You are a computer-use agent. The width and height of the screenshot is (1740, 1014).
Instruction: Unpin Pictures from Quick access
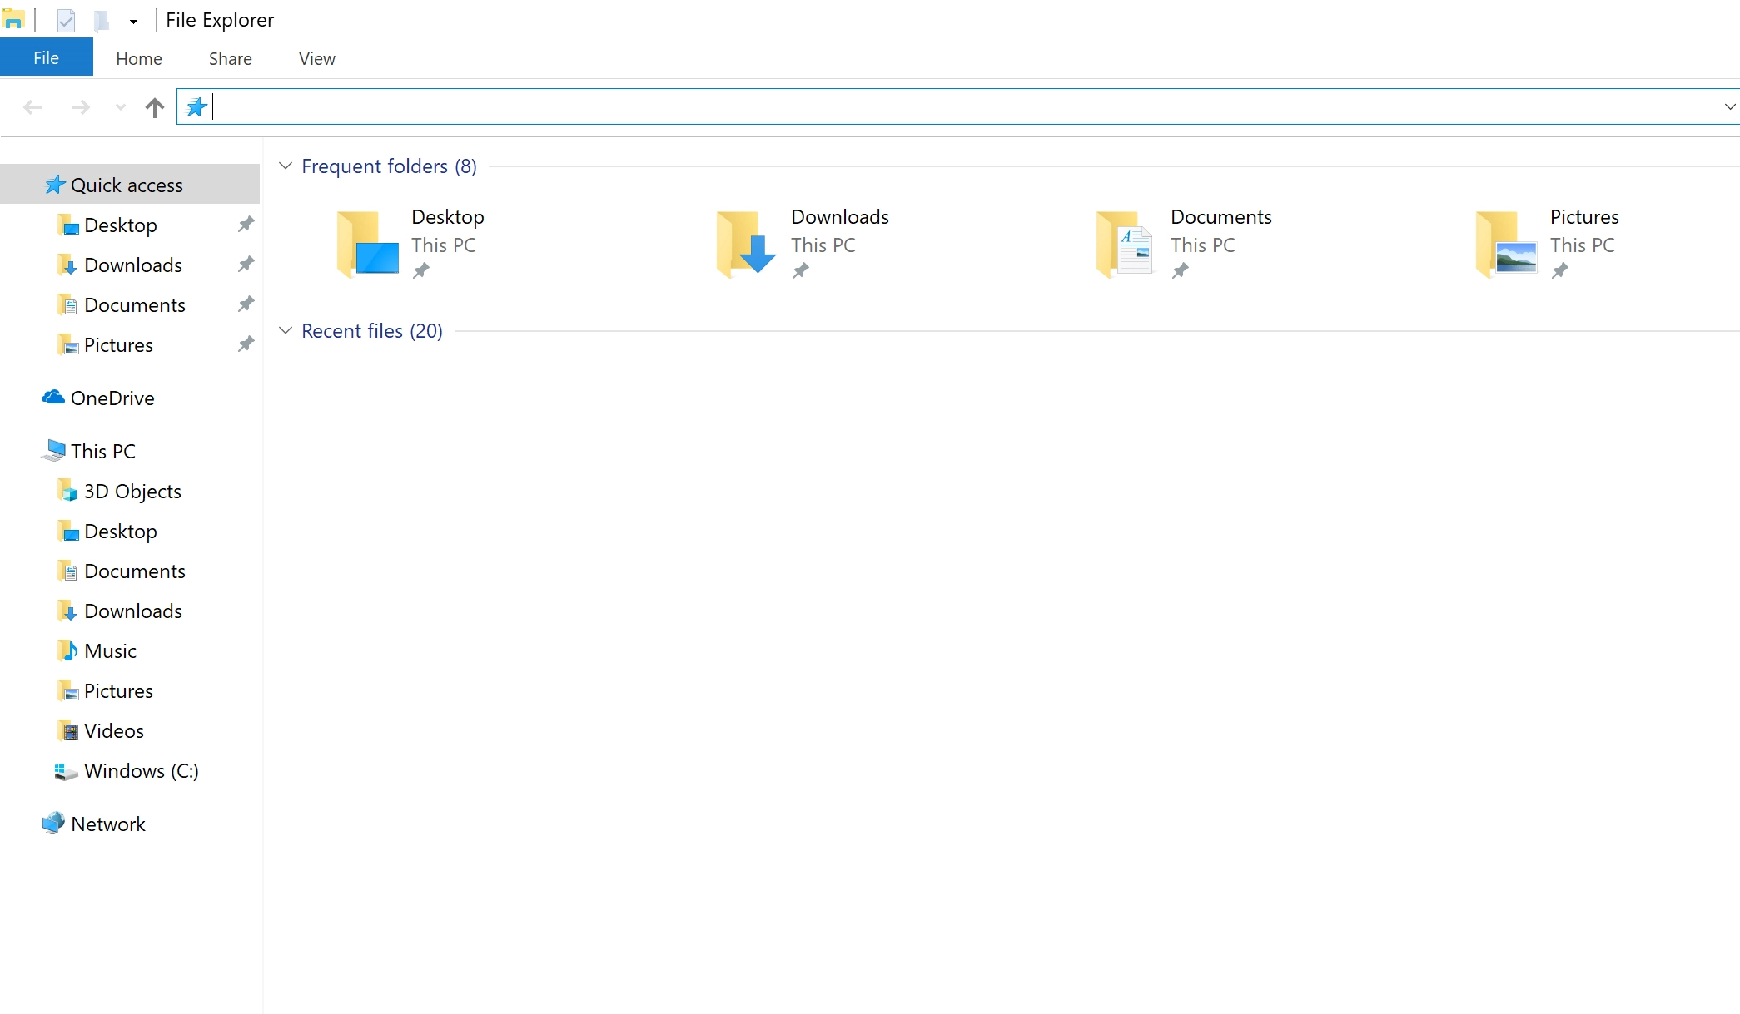coord(246,344)
